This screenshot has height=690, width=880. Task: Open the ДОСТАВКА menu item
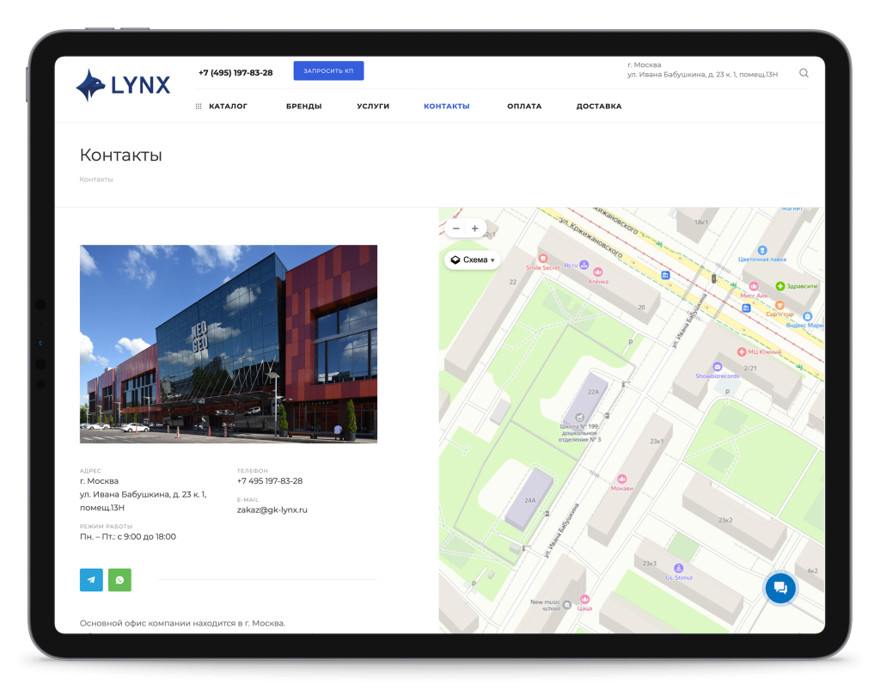coord(599,106)
